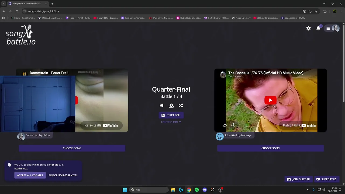This screenshot has width=345, height=194.
Task: Open Discord from the taskbar
Action: pos(205,190)
